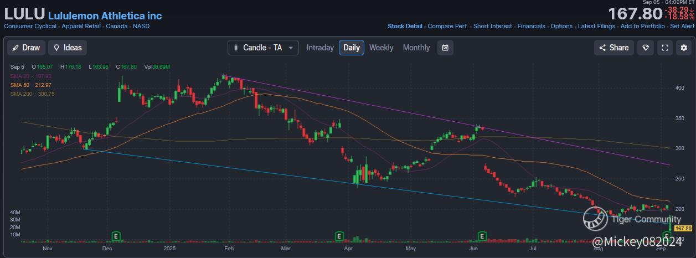The height and width of the screenshot is (258, 696).
Task: Click the Consumer Cyclical sector link
Action: [30, 26]
